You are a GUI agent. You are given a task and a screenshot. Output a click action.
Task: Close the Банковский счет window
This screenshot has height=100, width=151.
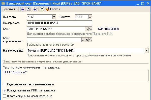point(148,4)
